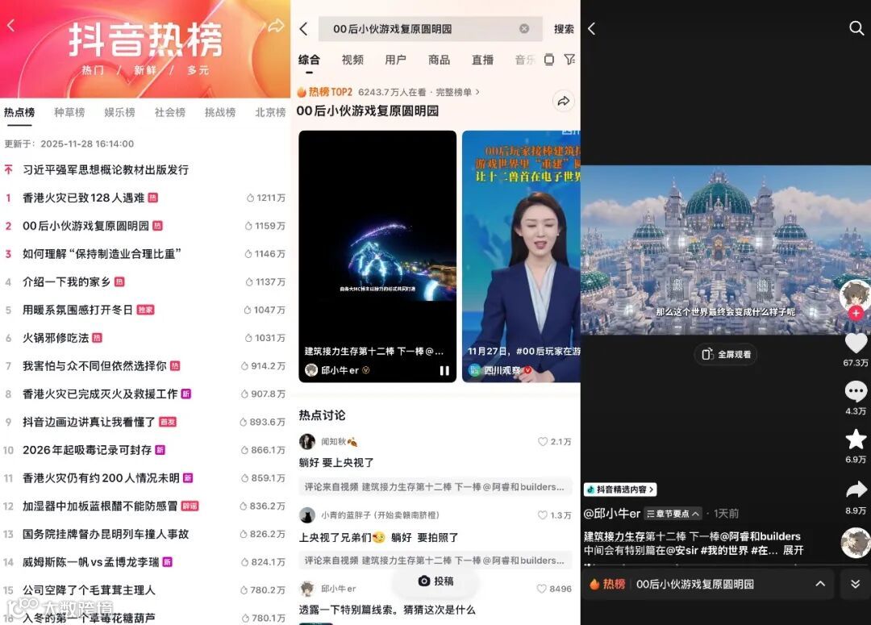Open the 四川观察 news video thumbnail
The image size is (871, 625).
tap(521, 256)
